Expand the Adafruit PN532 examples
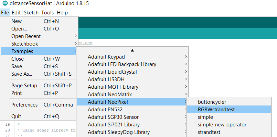The image size is (277, 137). [x=132, y=110]
